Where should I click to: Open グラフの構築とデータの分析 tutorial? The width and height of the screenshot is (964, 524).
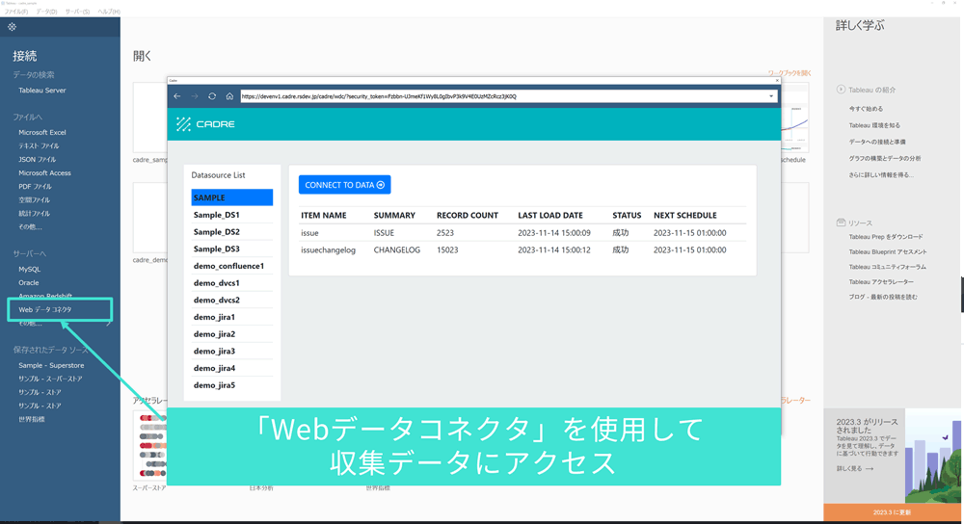885,159
